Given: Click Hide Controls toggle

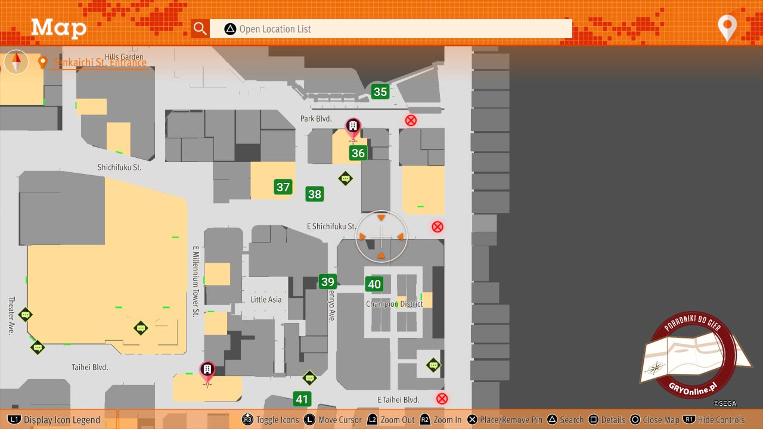Looking at the screenshot, I should point(714,419).
